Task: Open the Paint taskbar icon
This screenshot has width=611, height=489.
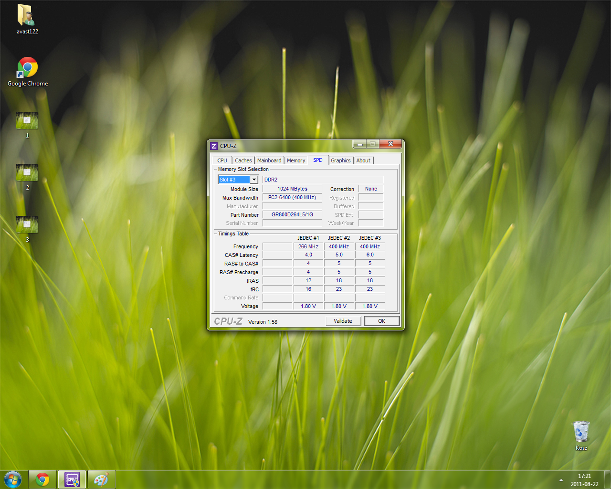Action: tap(101, 479)
